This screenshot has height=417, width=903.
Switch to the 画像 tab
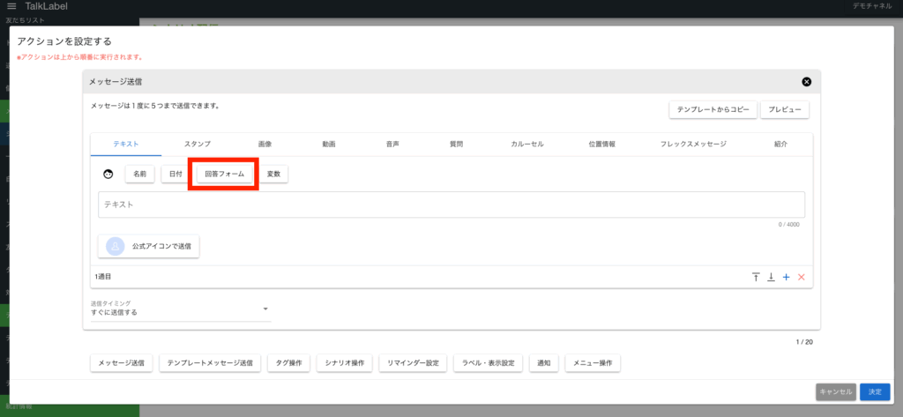[265, 144]
